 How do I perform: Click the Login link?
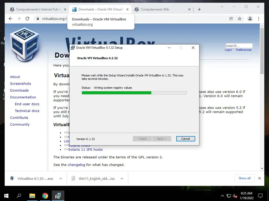(228, 50)
